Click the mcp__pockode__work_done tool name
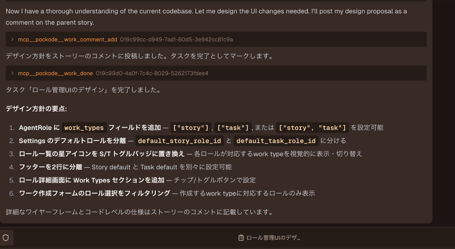This screenshot has height=249, width=455. click(55, 73)
